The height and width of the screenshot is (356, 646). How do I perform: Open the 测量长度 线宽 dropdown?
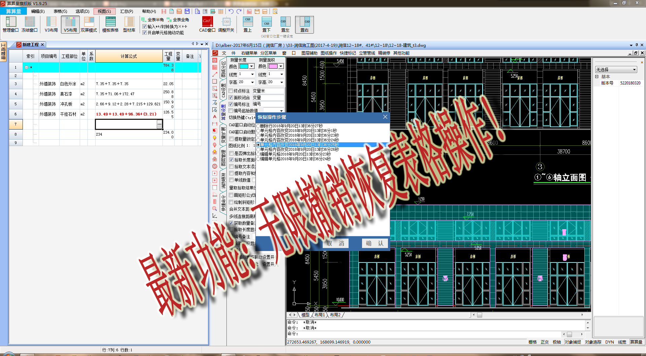pos(252,74)
